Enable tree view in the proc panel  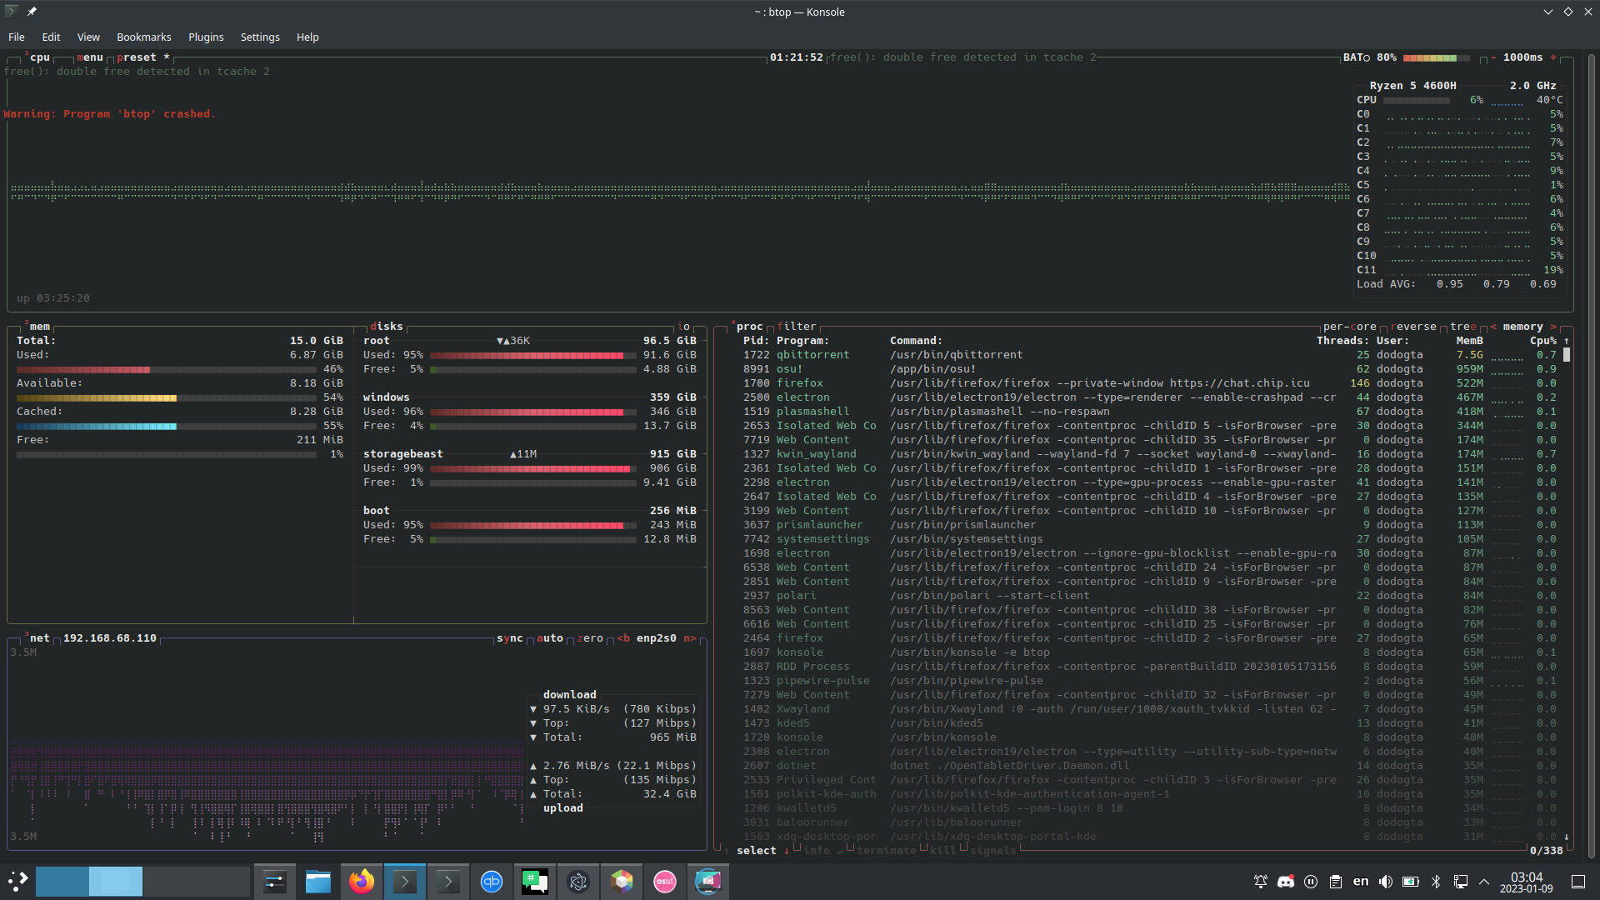(x=1462, y=326)
